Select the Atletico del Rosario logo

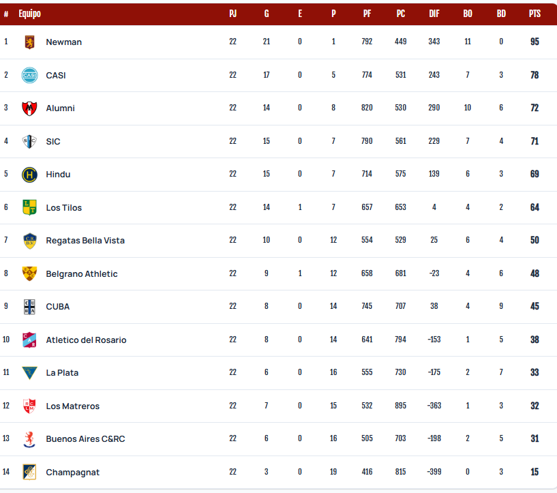pyautogui.click(x=29, y=340)
